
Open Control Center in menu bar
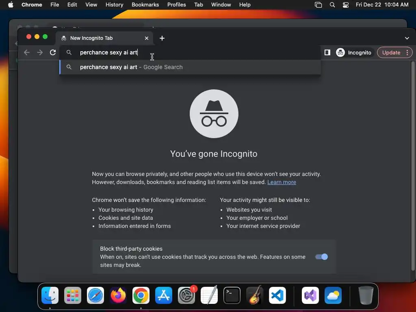(x=346, y=5)
